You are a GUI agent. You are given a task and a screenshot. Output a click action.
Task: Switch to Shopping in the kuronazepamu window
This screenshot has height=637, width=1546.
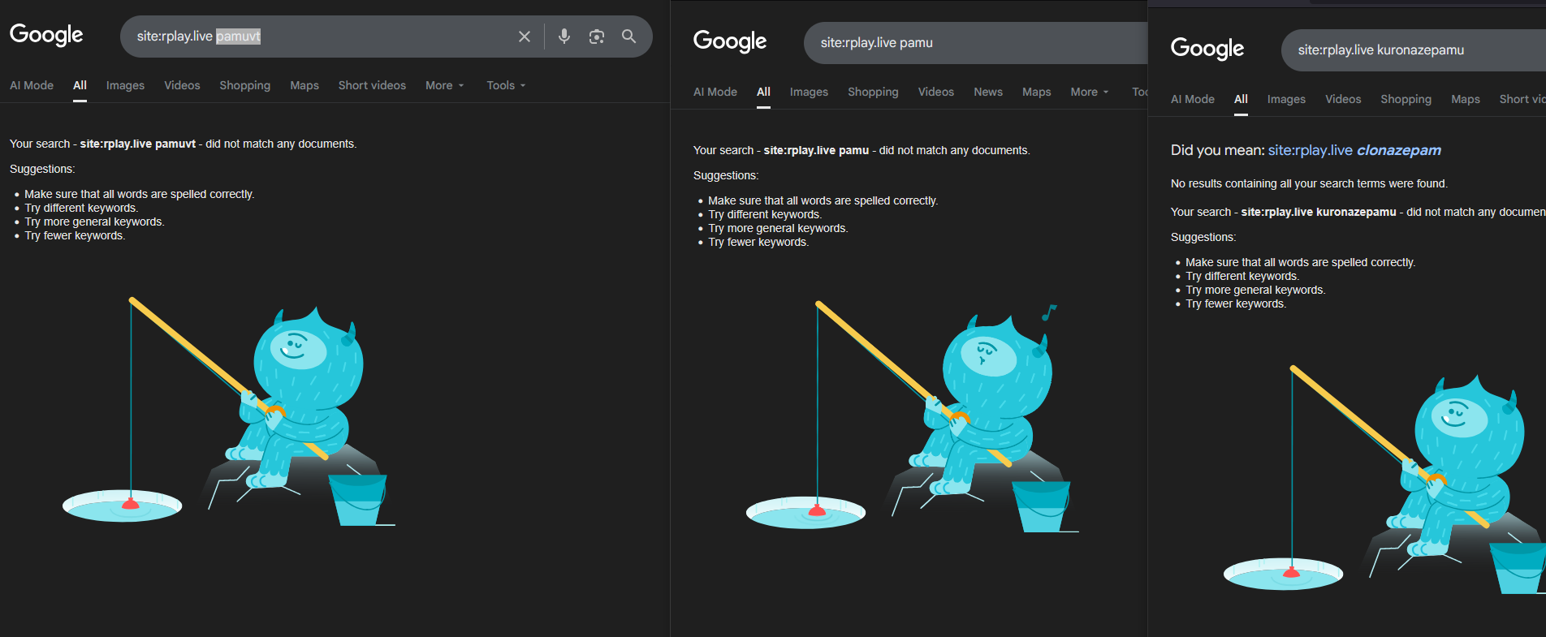(x=1406, y=99)
